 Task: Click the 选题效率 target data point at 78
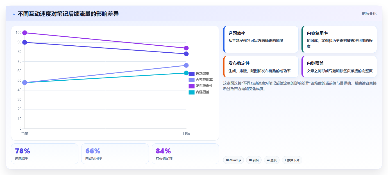[186, 54]
